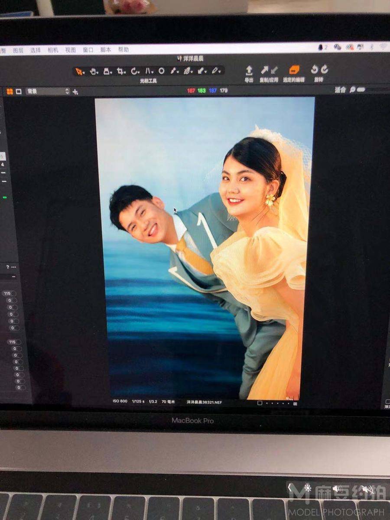The width and height of the screenshot is (390, 520).
Task: Open the 选择 menu
Action: [x=36, y=50]
